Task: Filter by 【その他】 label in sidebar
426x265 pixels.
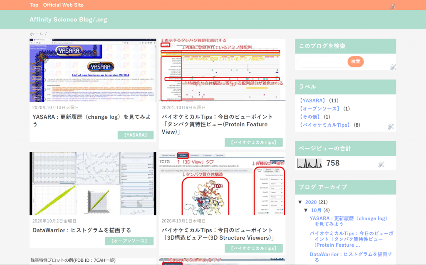Action: pyautogui.click(x=310, y=117)
